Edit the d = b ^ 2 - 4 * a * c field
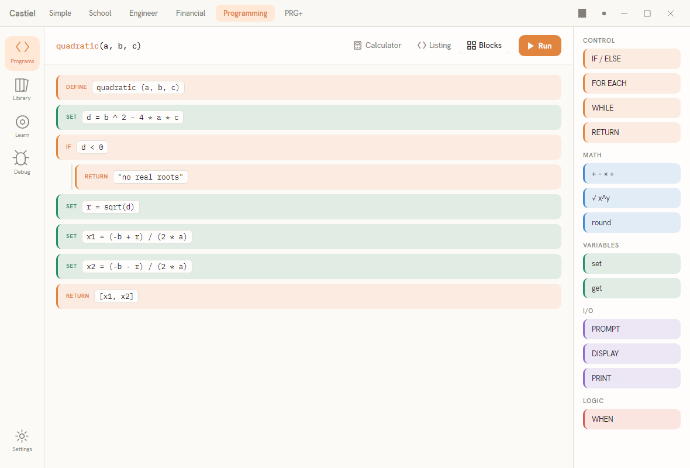 coord(133,118)
